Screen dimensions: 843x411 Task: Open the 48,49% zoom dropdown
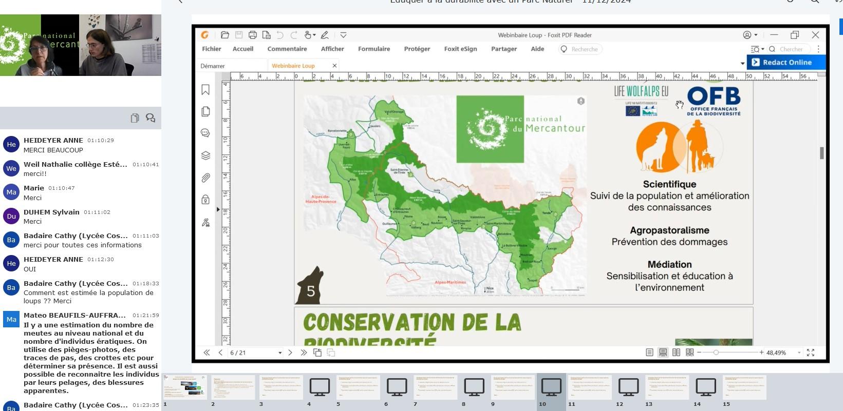[x=799, y=353]
